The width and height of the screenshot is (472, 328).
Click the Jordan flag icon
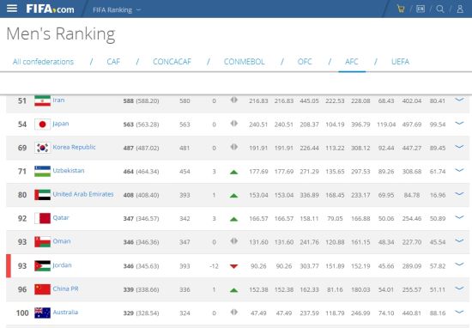coord(42,265)
